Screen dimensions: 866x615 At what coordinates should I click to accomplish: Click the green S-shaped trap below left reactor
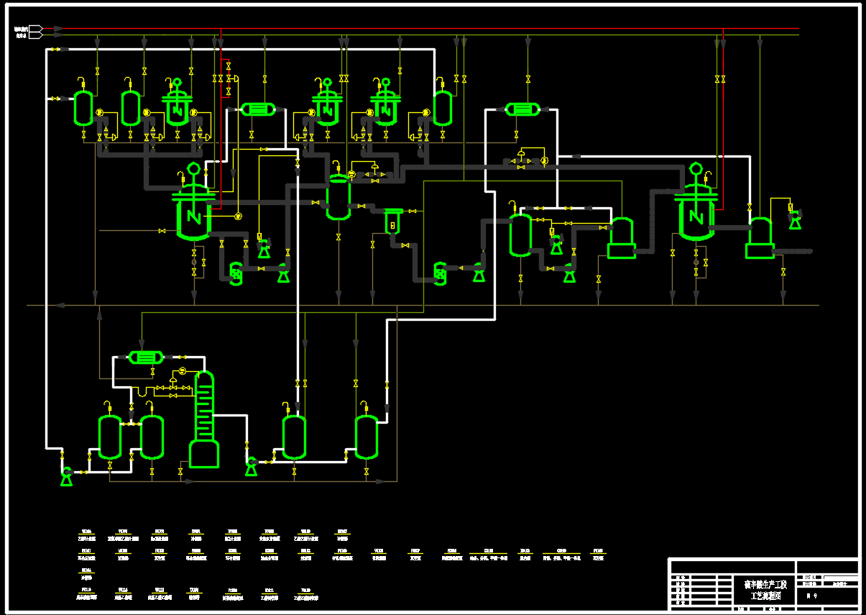click(236, 273)
